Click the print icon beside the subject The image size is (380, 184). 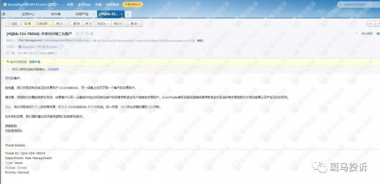pos(92,34)
